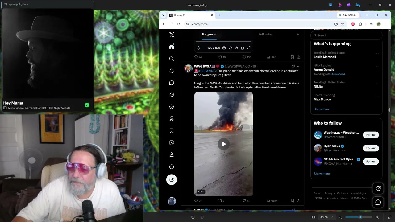This screenshot has height=222, width=395.
Task: Like the WWG1WGA post with 43 likes
Action: (x=246, y=201)
